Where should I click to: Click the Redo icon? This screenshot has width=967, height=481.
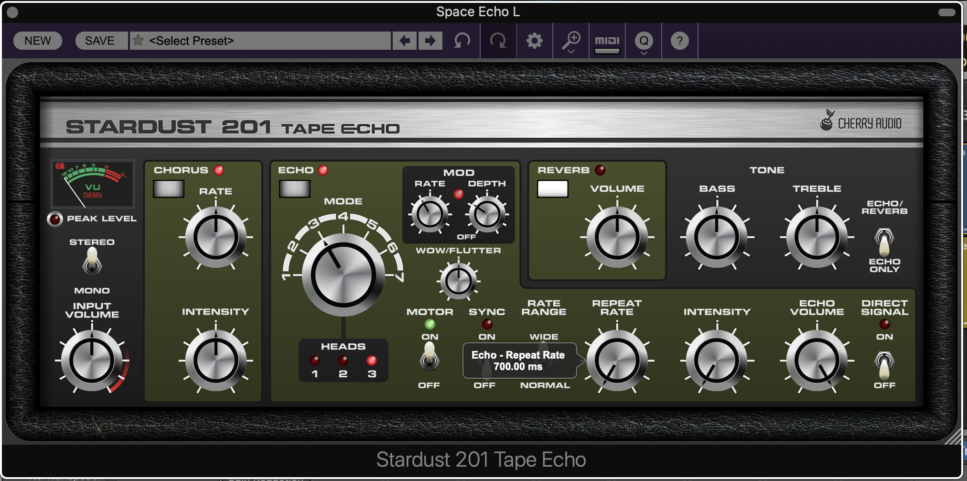tap(498, 41)
